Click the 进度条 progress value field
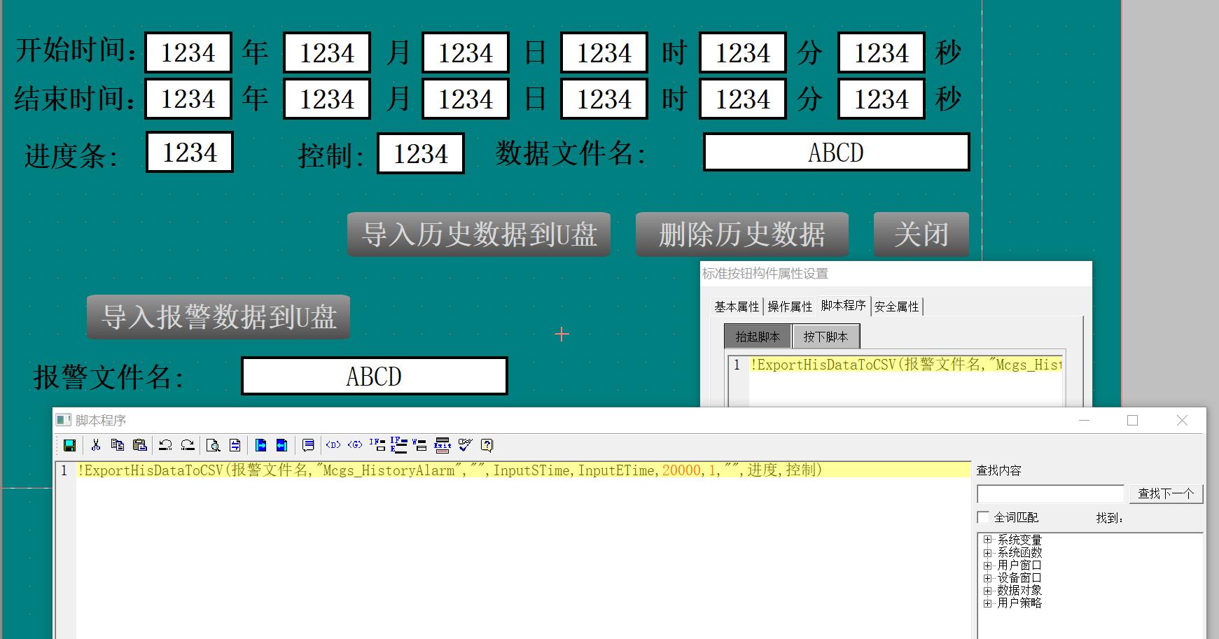The width and height of the screenshot is (1219, 639). [x=188, y=153]
